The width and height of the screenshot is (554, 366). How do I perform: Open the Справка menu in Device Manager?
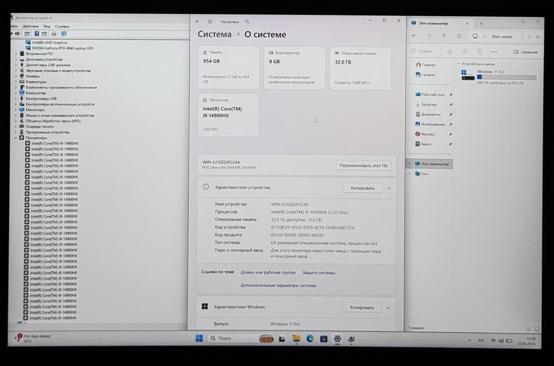pos(62,26)
